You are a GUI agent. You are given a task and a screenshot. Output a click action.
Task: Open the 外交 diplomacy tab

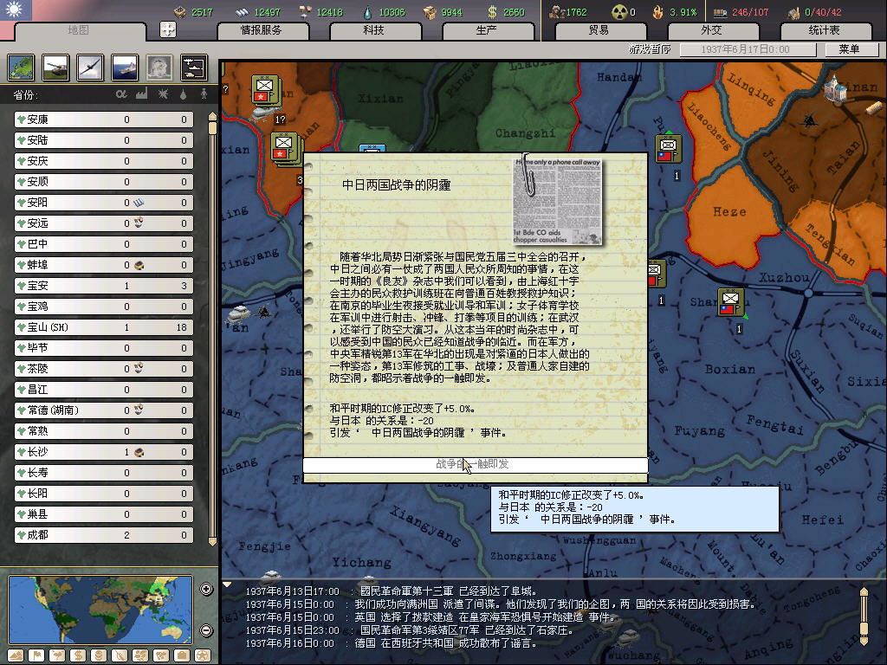(x=712, y=30)
